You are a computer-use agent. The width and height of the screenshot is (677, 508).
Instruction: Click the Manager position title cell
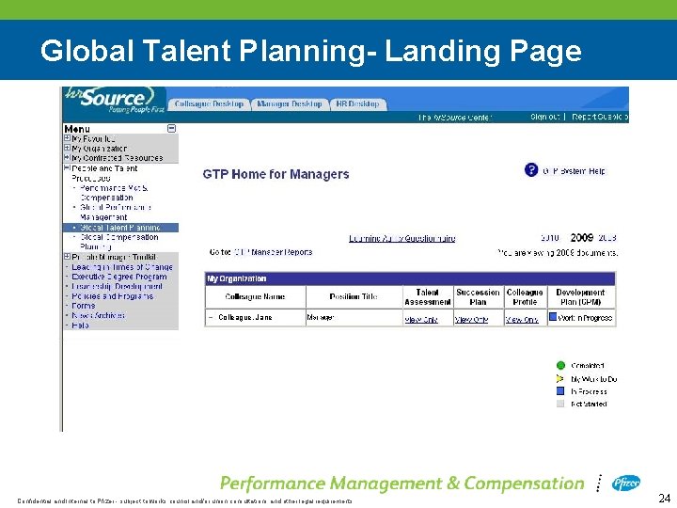354,318
